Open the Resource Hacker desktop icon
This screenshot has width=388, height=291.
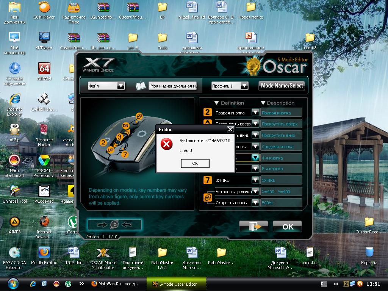44,136
